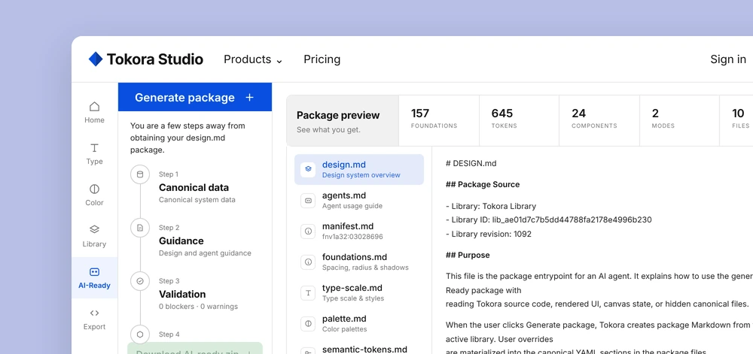Open the manifest.md file
Image resolution: width=753 pixels, height=354 pixels.
pos(359,231)
